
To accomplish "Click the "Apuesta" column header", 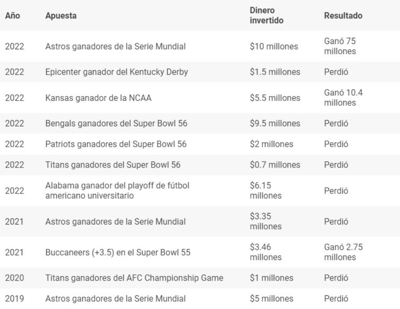I will pos(61,16).
